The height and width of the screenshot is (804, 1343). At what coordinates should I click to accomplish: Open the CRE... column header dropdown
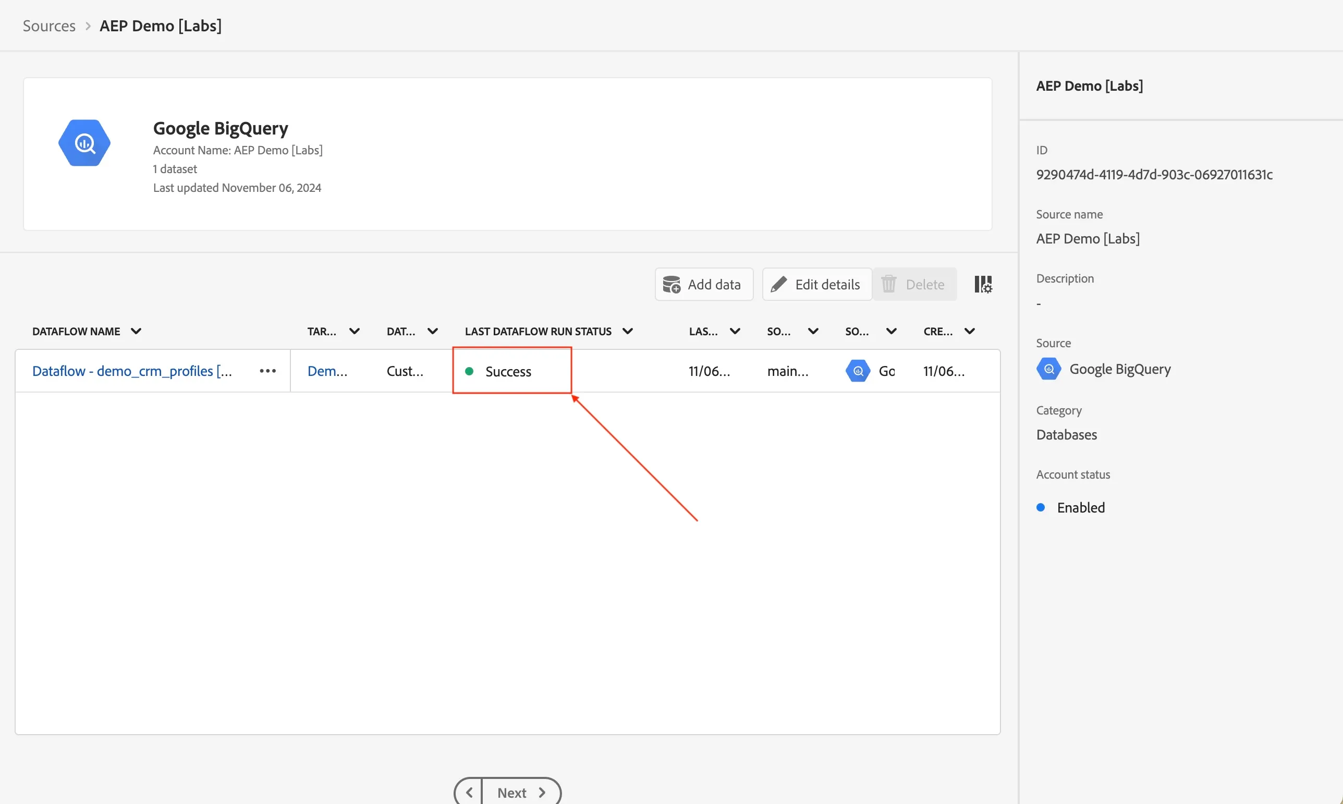click(x=970, y=331)
